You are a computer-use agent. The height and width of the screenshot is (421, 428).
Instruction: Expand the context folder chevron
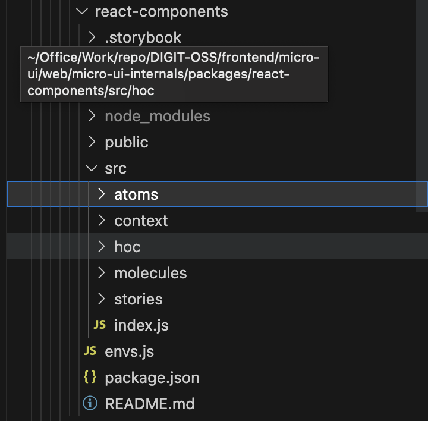click(101, 221)
